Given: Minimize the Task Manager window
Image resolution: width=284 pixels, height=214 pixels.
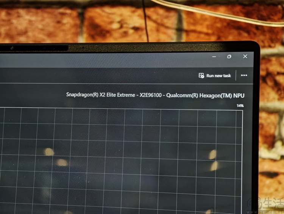Looking at the screenshot, I should pos(214,57).
